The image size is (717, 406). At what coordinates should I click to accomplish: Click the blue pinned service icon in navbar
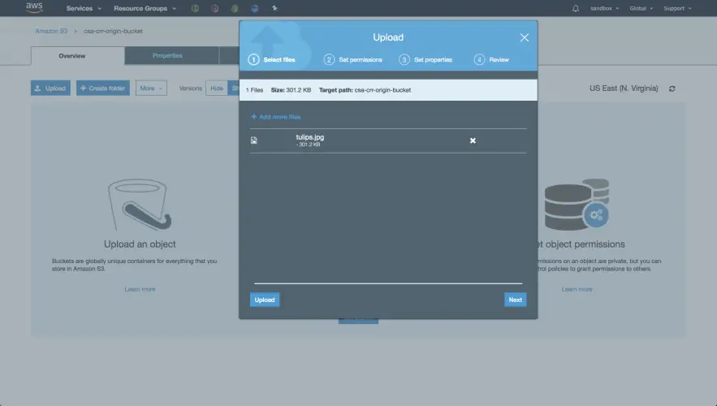coord(255,8)
